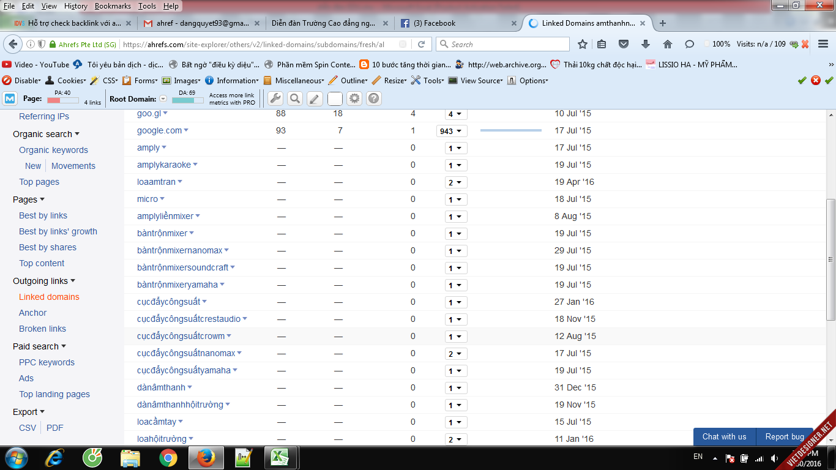Open the links count dropdown for loaamtran
The image size is (836, 470).
click(456, 182)
